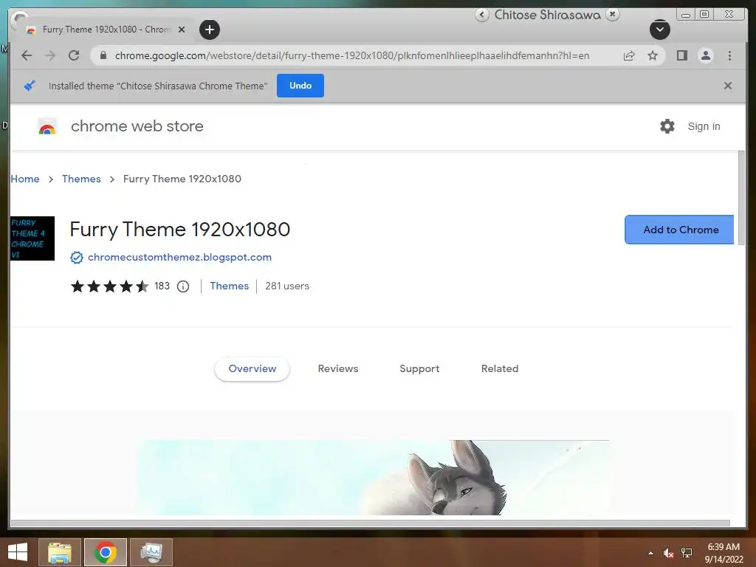Show hidden system tray icons
The image size is (756, 567).
[651, 553]
